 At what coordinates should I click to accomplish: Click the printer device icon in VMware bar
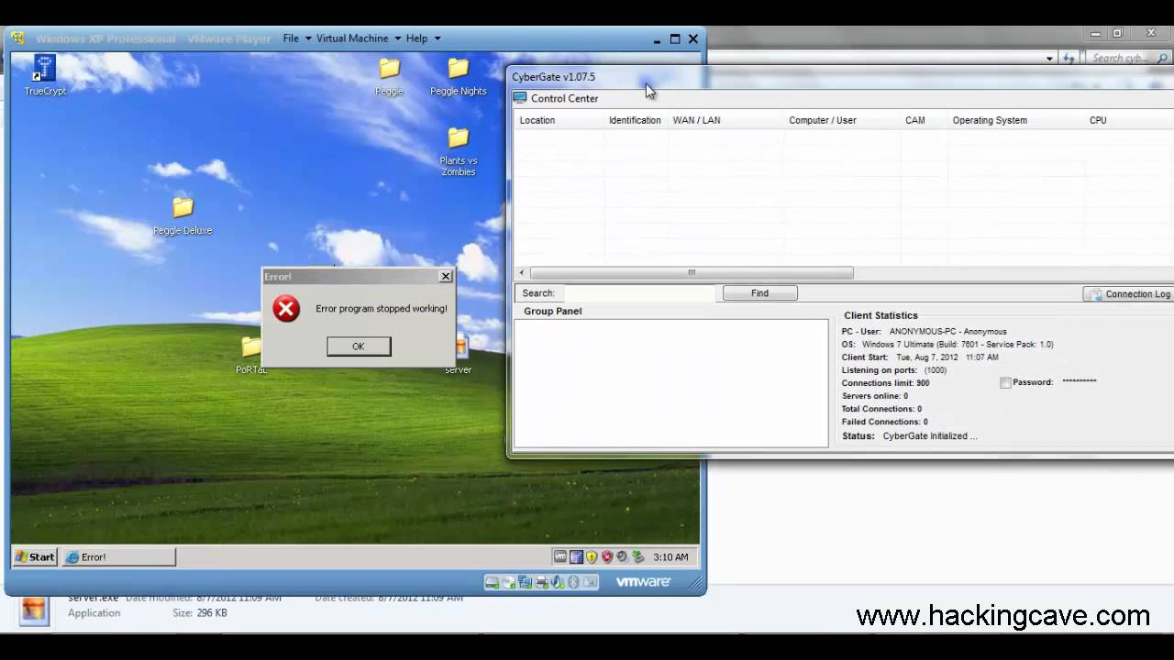coord(541,582)
